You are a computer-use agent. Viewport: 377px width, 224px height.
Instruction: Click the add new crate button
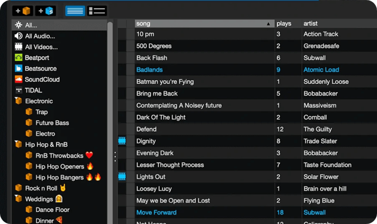pos(22,11)
